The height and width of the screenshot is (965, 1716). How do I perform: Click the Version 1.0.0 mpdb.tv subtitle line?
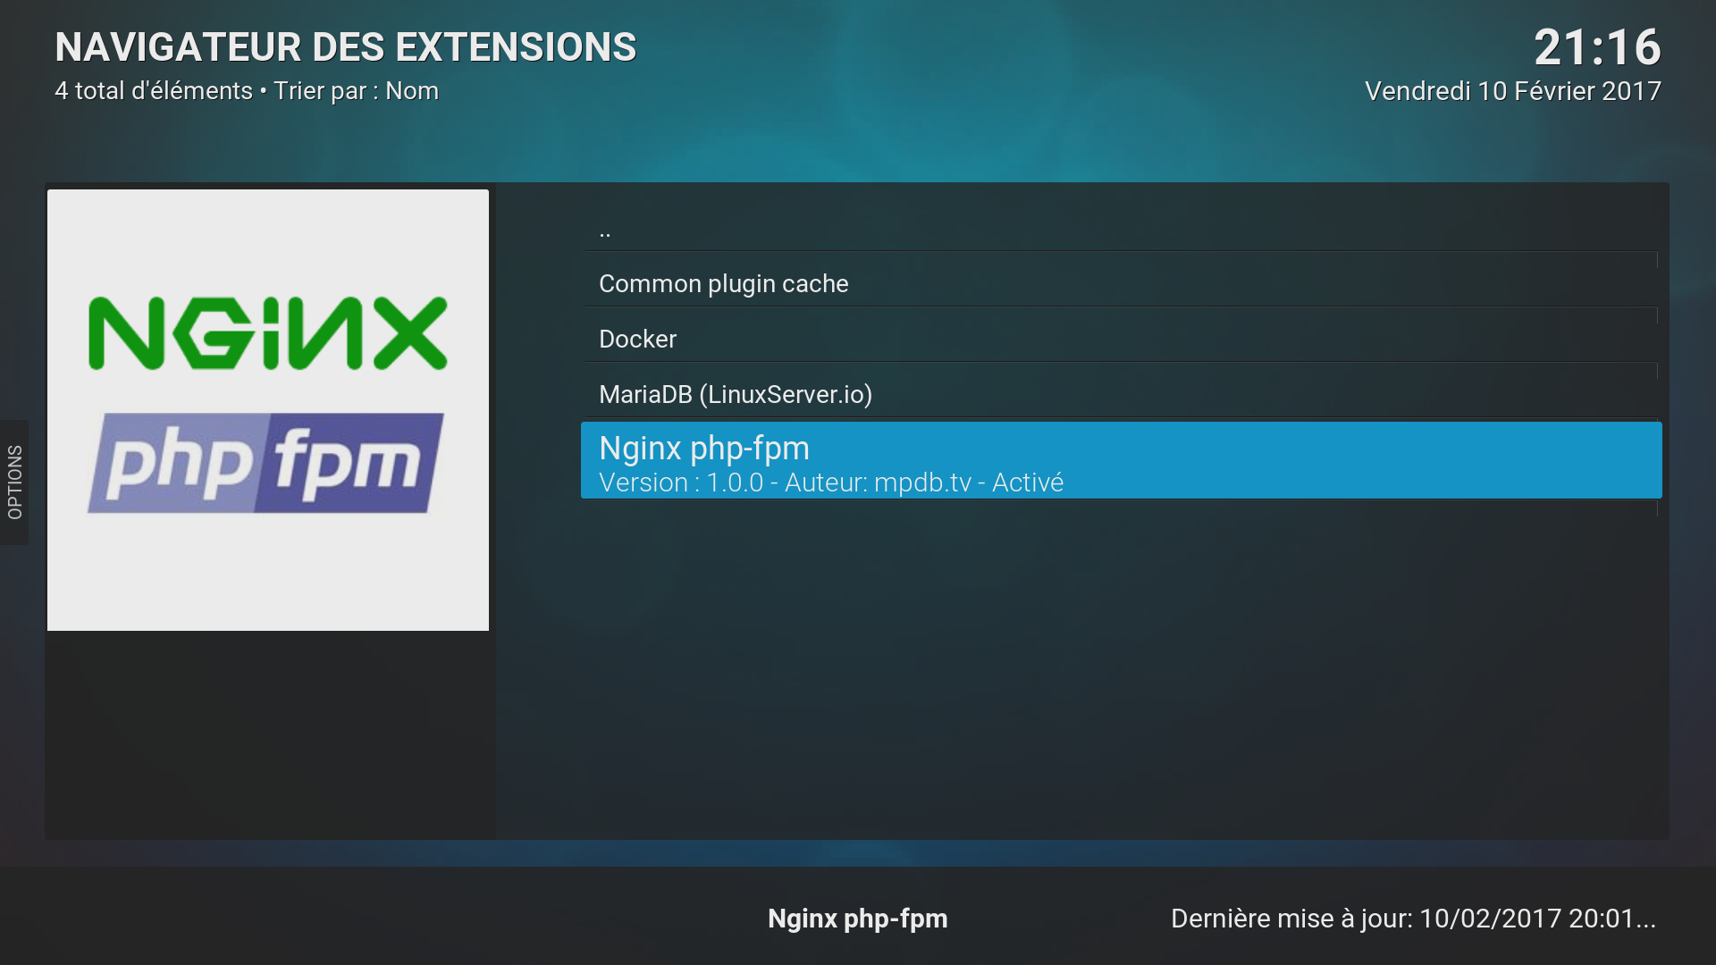[830, 482]
